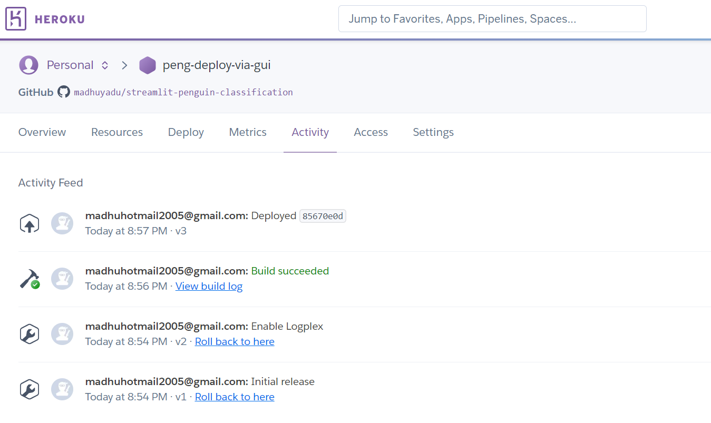The width and height of the screenshot is (711, 423).
Task: Switch to the Metrics tab
Action: click(x=247, y=132)
